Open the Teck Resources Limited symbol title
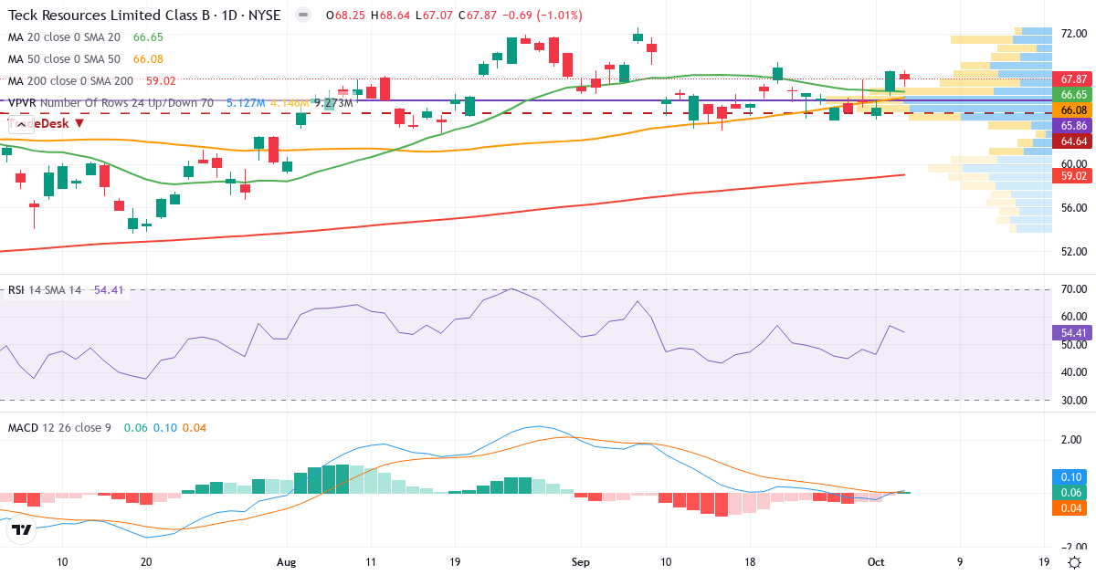1096x575 pixels. pos(144,16)
